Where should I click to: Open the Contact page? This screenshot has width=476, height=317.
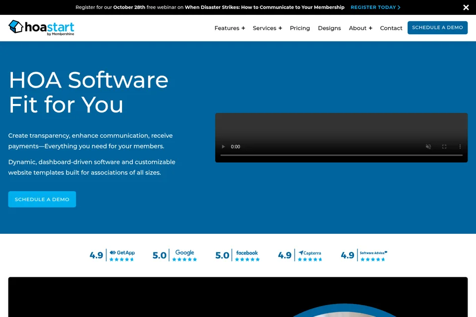point(391,28)
